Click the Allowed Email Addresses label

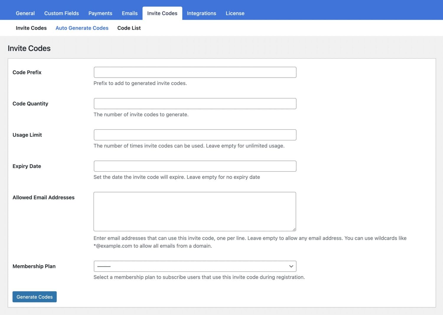[43, 198]
